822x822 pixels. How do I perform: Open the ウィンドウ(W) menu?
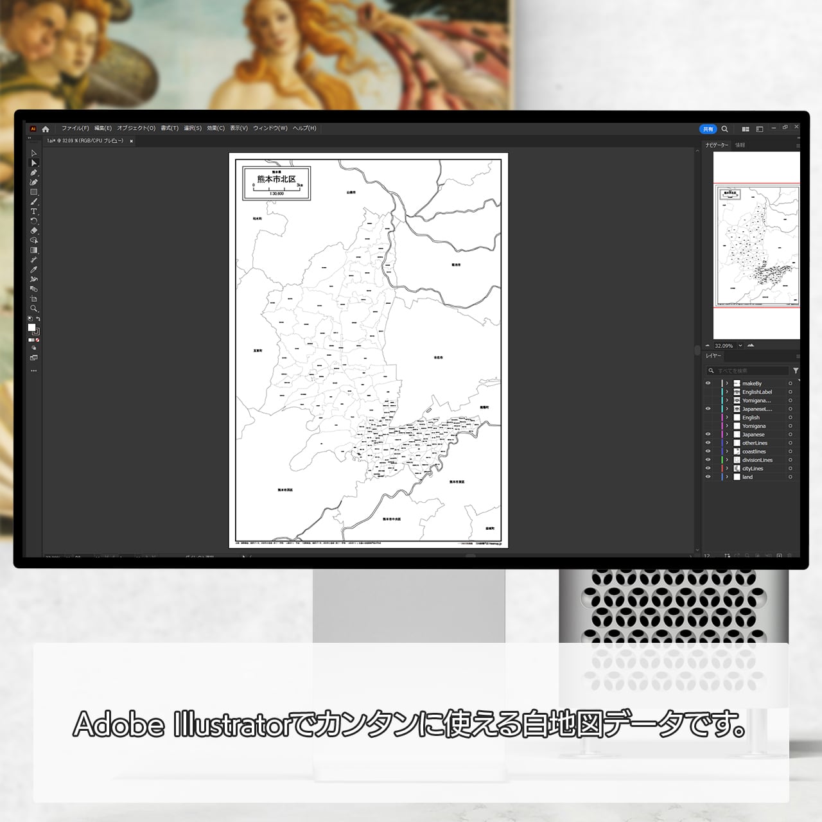270,128
